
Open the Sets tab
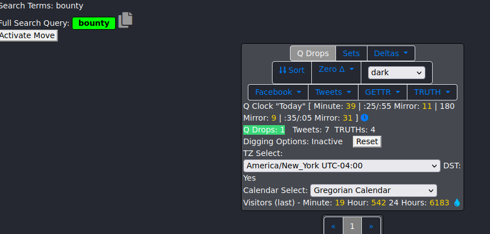(351, 53)
